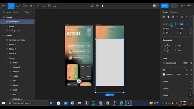Open the Dev Mode toggle
The height and width of the screenshot is (109, 194).
(173, 6)
